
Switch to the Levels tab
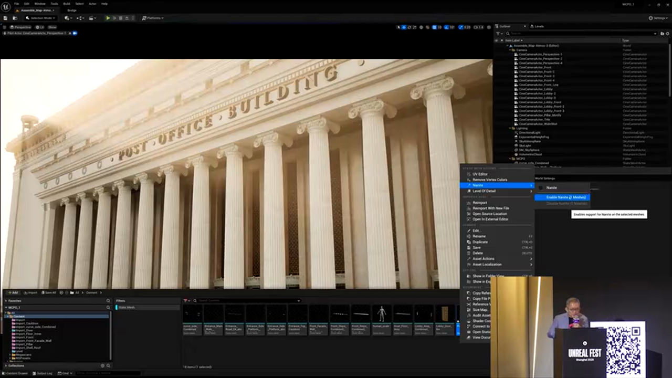pos(537,26)
